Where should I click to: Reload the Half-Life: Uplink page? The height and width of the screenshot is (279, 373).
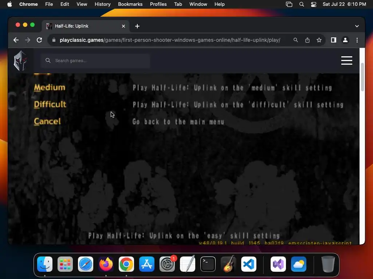(39, 40)
